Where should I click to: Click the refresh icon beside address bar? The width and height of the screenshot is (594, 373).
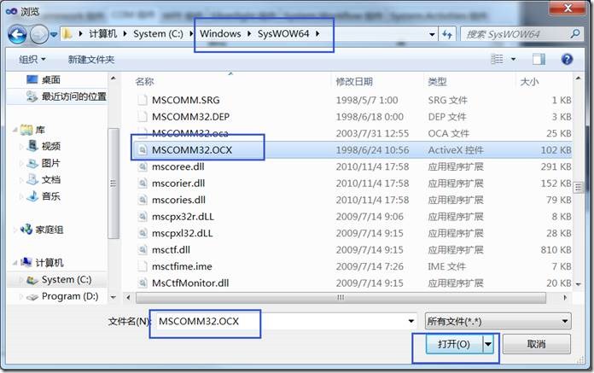tap(447, 34)
